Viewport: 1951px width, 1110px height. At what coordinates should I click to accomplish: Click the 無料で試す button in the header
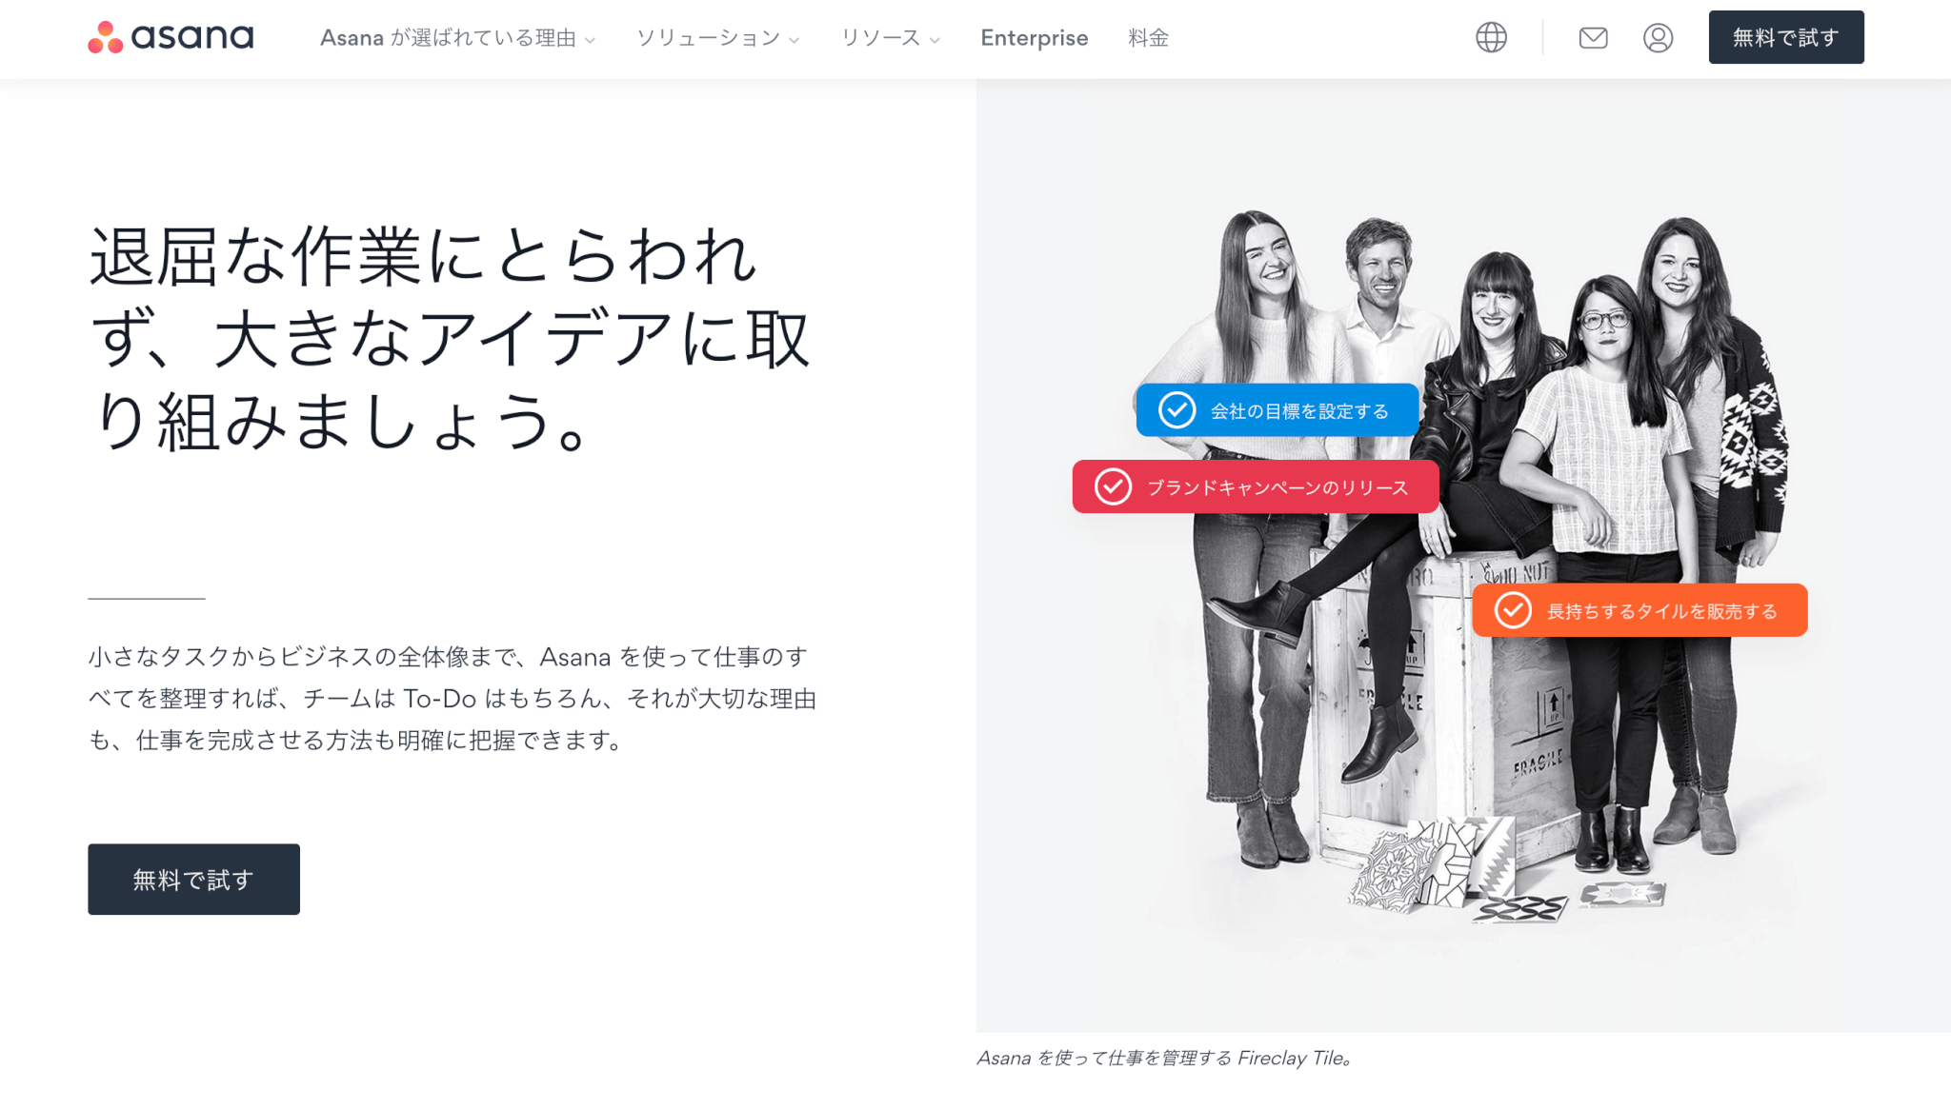tap(1785, 38)
